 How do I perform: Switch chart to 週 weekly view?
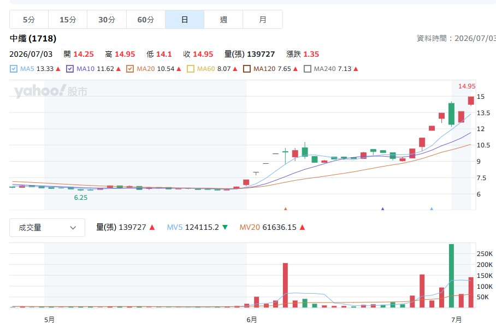[223, 20]
